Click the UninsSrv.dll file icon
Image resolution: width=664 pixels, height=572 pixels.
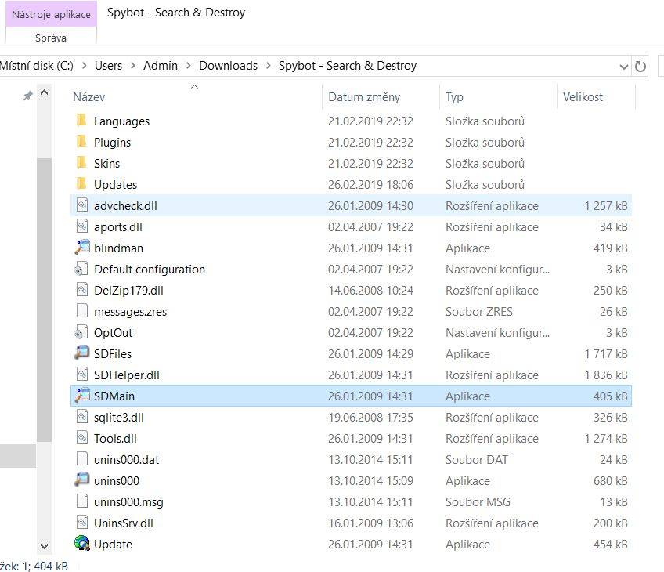(82, 523)
